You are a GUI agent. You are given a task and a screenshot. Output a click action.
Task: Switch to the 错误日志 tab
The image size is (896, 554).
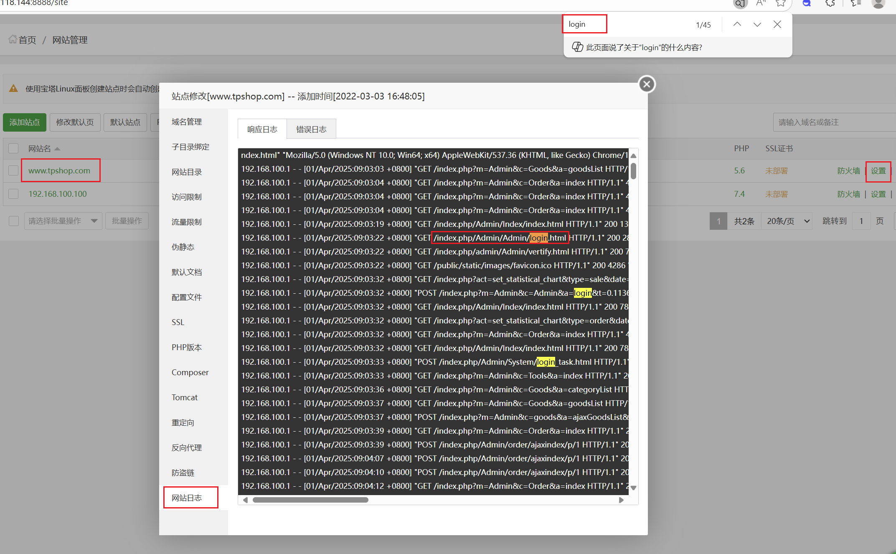pyautogui.click(x=311, y=129)
